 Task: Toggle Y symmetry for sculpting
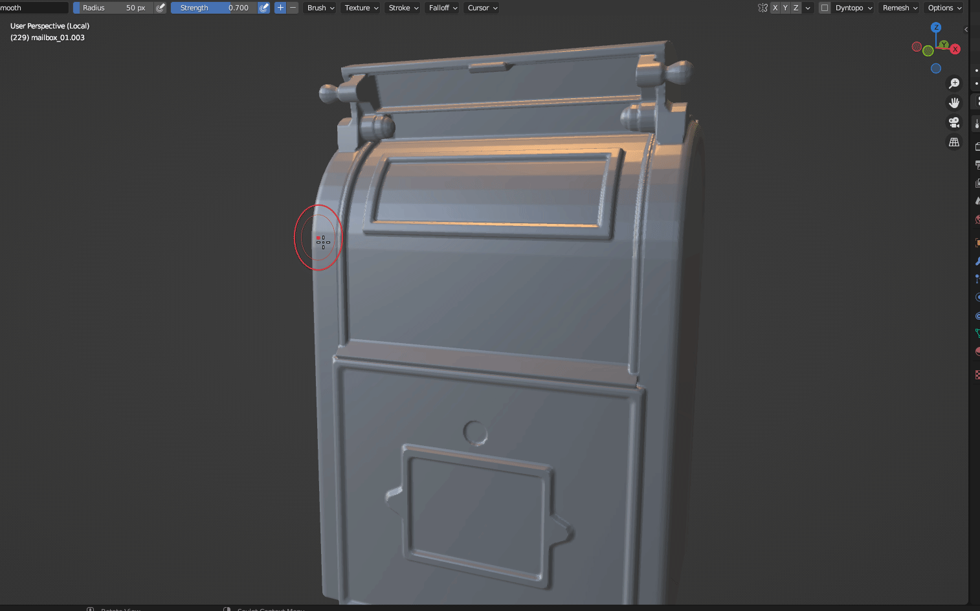785,8
